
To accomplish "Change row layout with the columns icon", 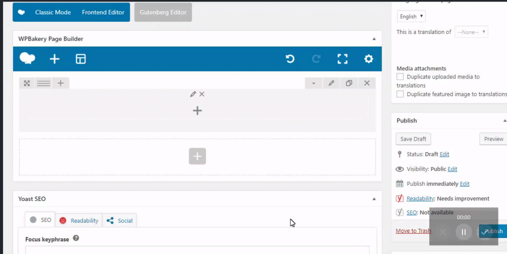I will (43, 83).
